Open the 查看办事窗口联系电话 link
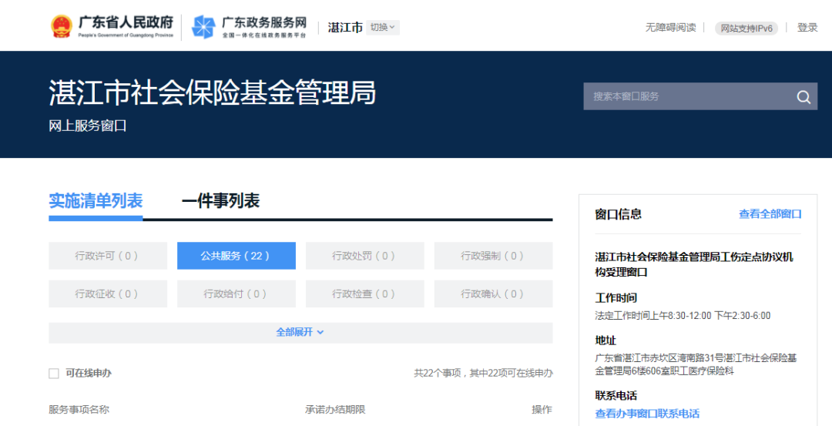The height and width of the screenshot is (426, 832). (647, 414)
